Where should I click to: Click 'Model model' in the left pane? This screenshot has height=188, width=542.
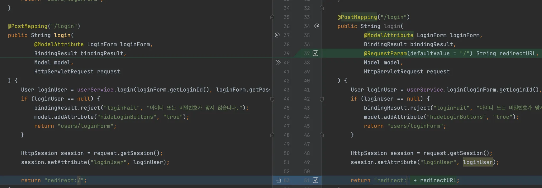pyautogui.click(x=52, y=62)
